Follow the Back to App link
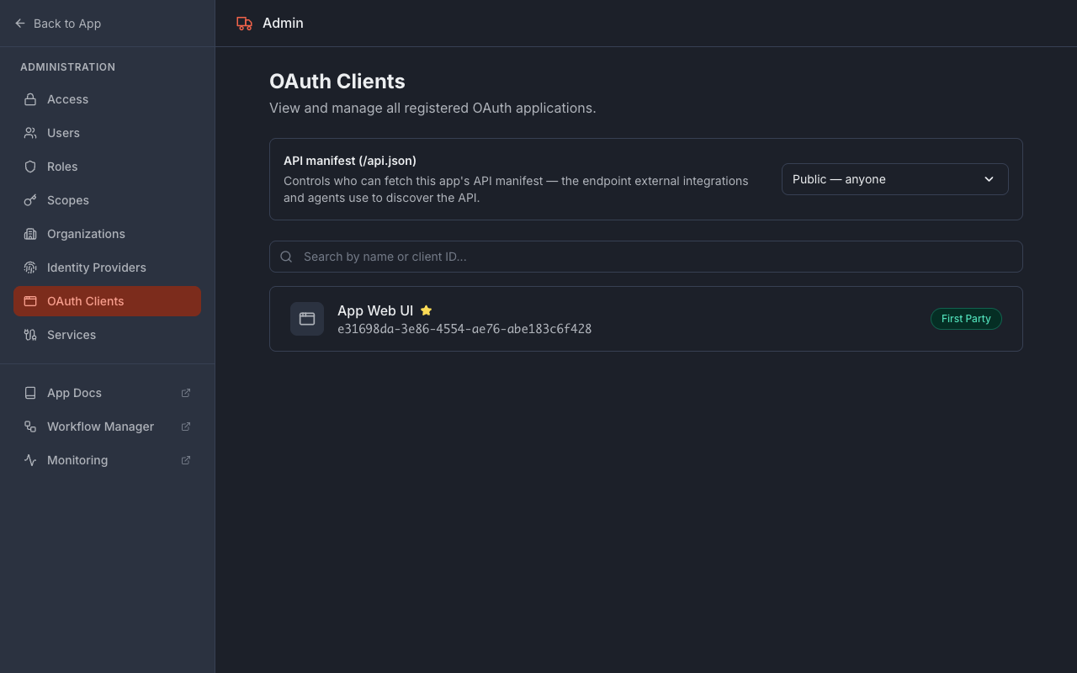 (58, 24)
